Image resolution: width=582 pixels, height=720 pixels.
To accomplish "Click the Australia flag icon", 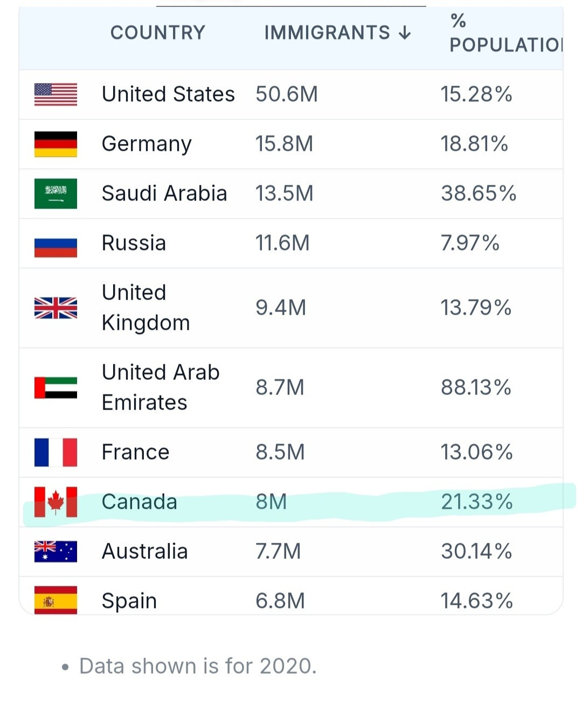I will point(56,551).
